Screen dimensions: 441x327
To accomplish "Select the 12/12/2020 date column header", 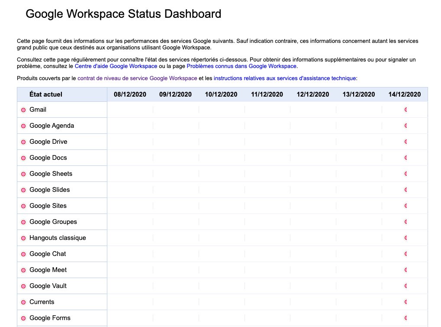I will (x=313, y=94).
